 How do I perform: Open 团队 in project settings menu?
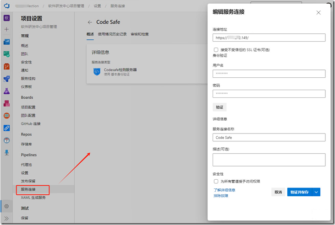tap(25, 54)
